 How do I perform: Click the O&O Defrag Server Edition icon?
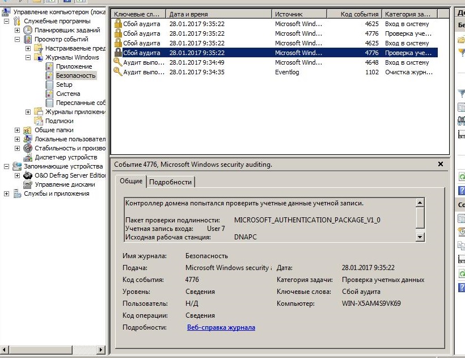pos(28,175)
